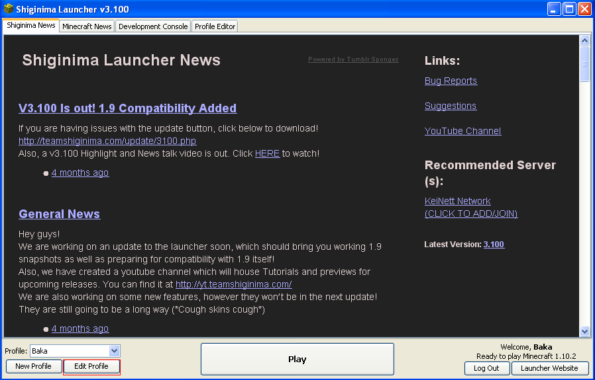This screenshot has width=595, height=380.
Task: Click the Edit Profile button
Action: click(x=91, y=366)
